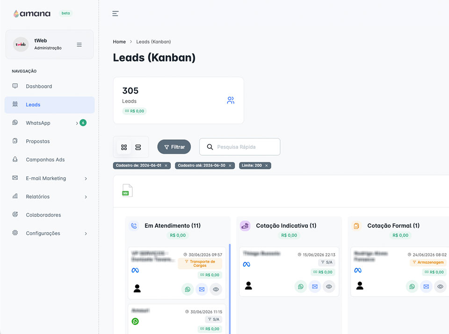Click the Armazenagem tag

[x=428, y=262]
